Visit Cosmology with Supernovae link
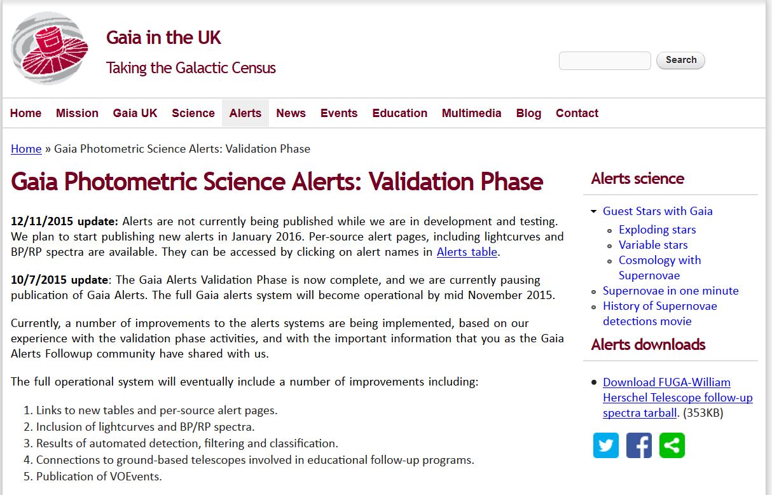This screenshot has width=772, height=495. coord(660,268)
